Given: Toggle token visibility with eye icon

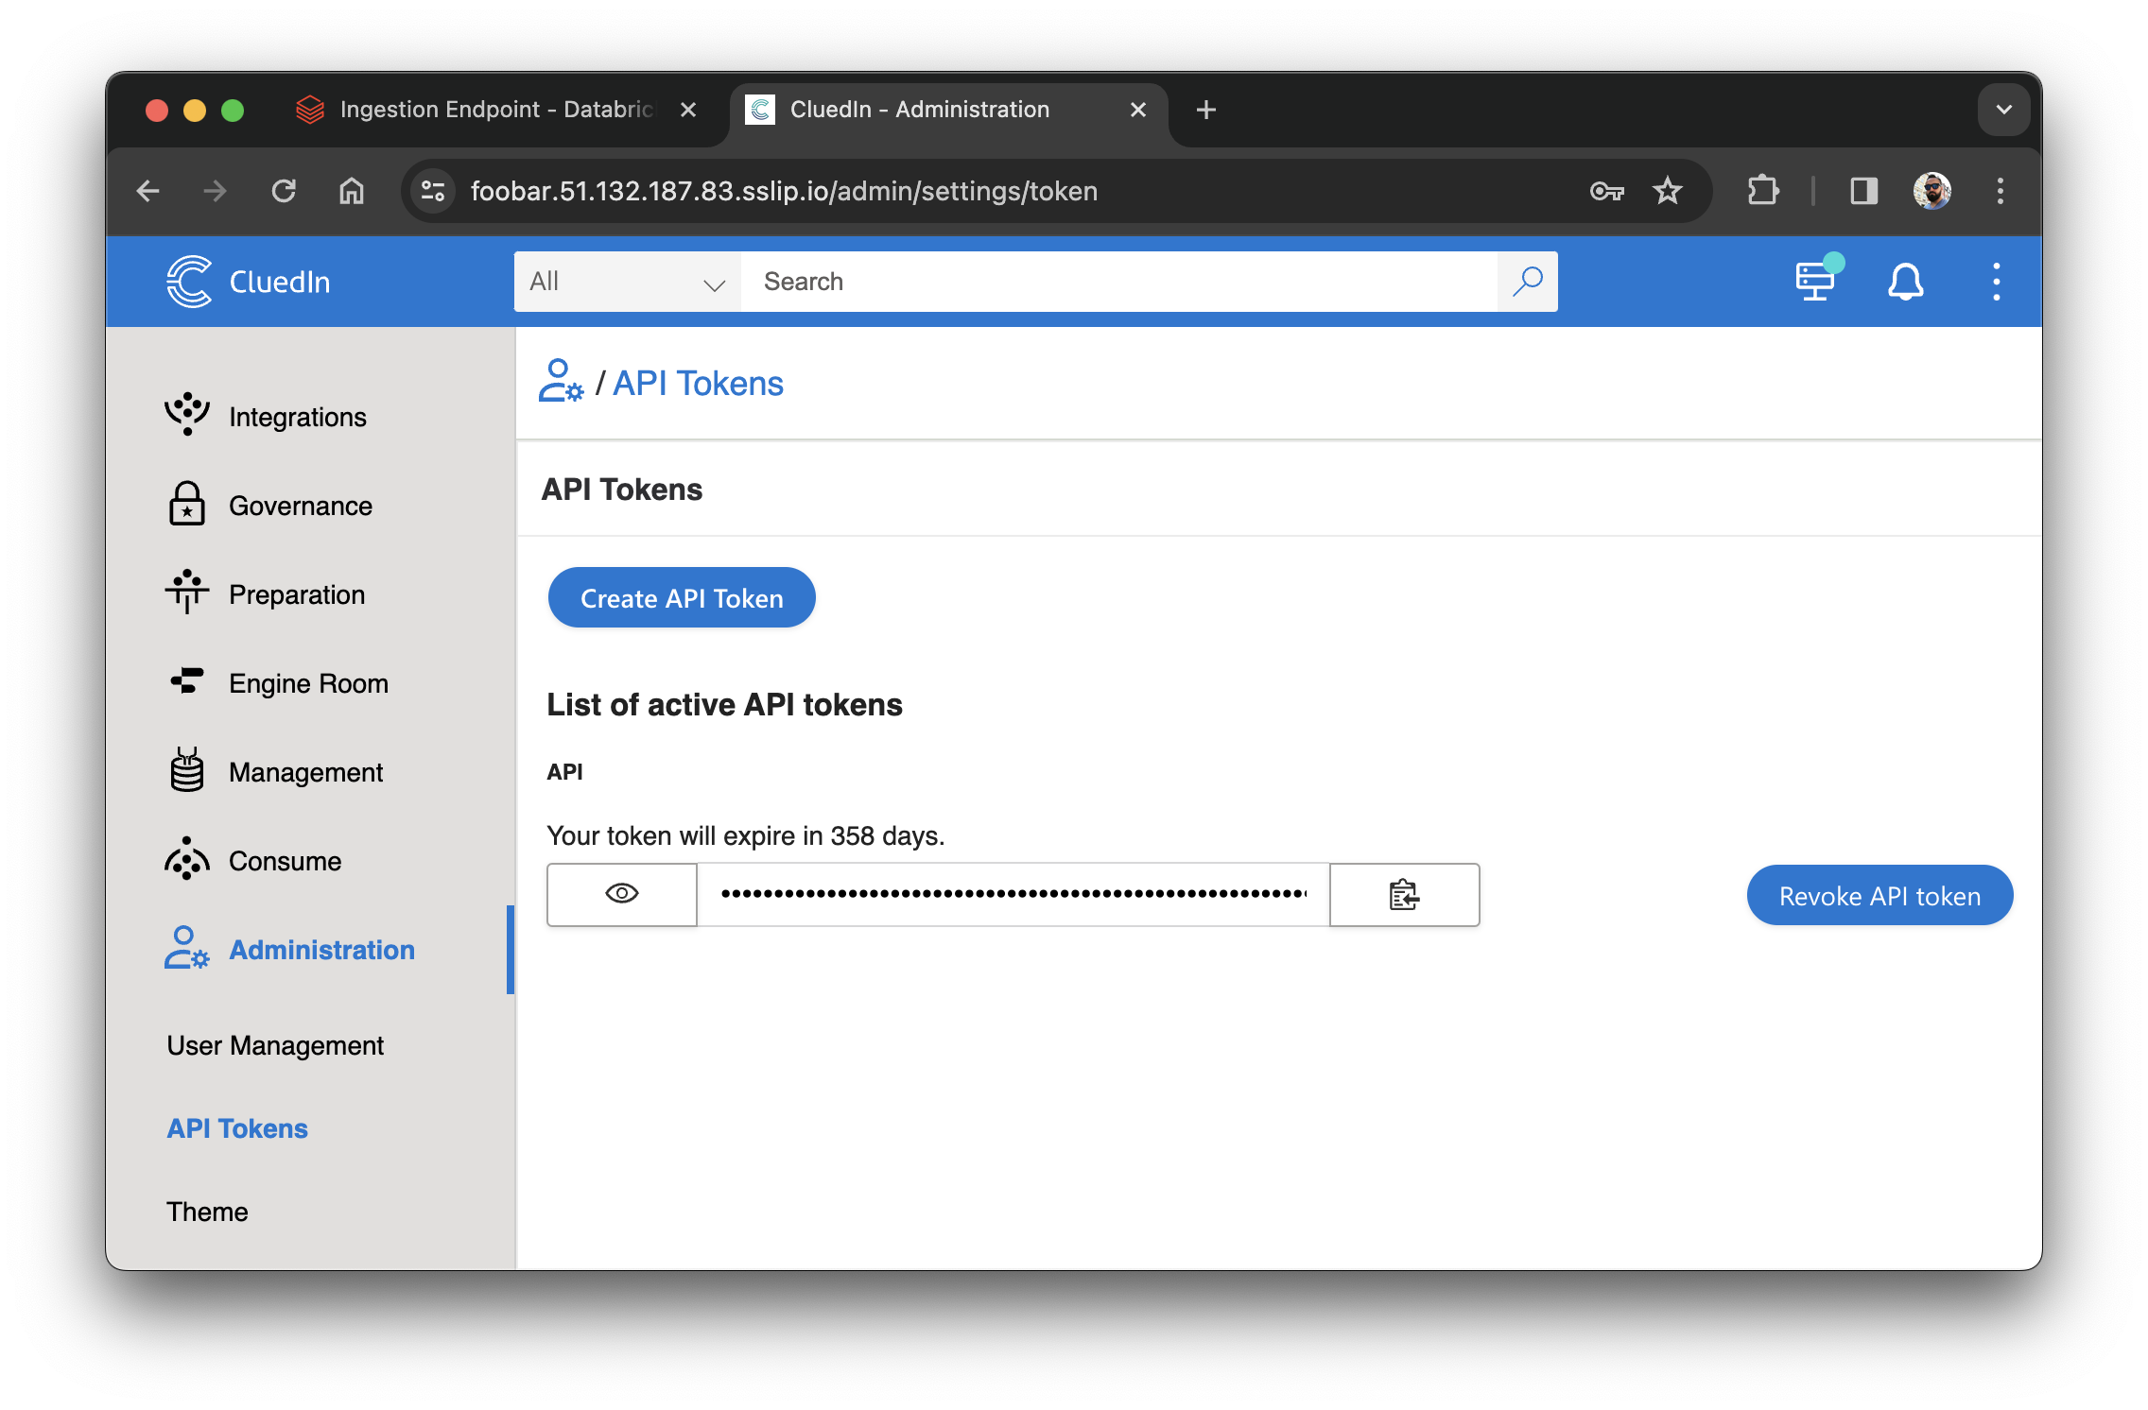Looking at the screenshot, I should [621, 894].
